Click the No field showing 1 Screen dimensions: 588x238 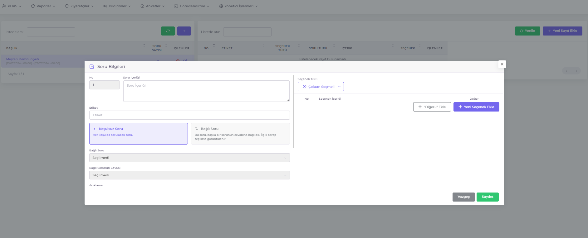pos(105,85)
